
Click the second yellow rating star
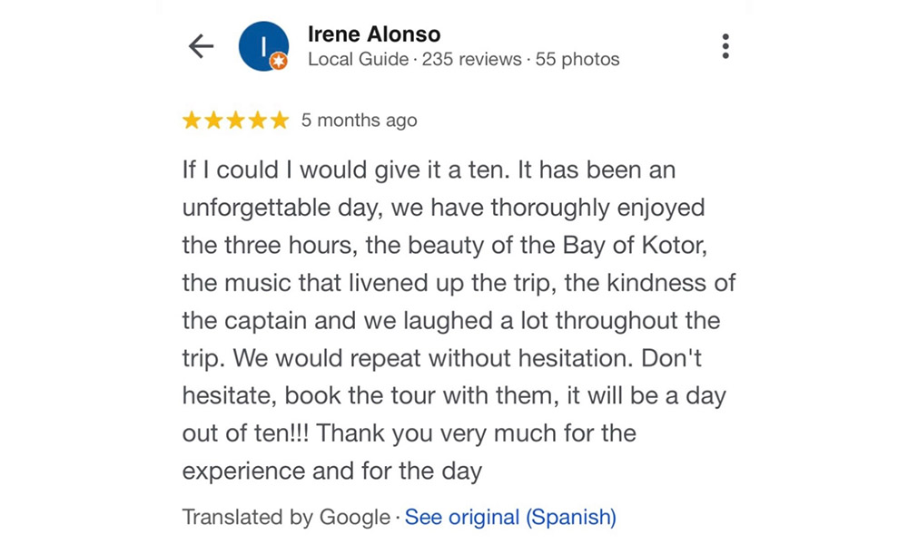(214, 121)
